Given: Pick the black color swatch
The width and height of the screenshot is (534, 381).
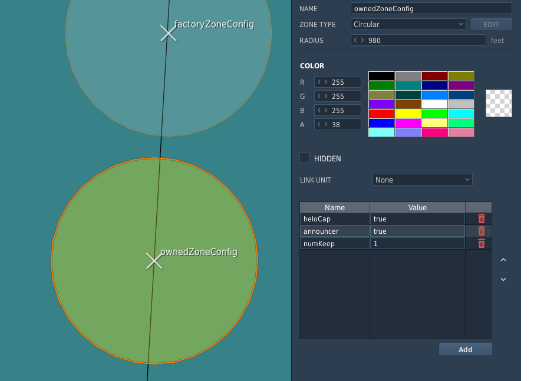Looking at the screenshot, I should click(x=381, y=76).
